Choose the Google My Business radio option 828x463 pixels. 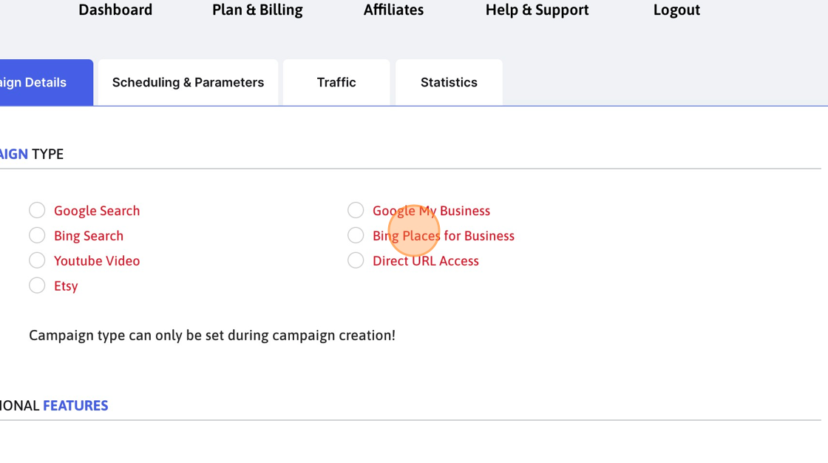click(356, 210)
